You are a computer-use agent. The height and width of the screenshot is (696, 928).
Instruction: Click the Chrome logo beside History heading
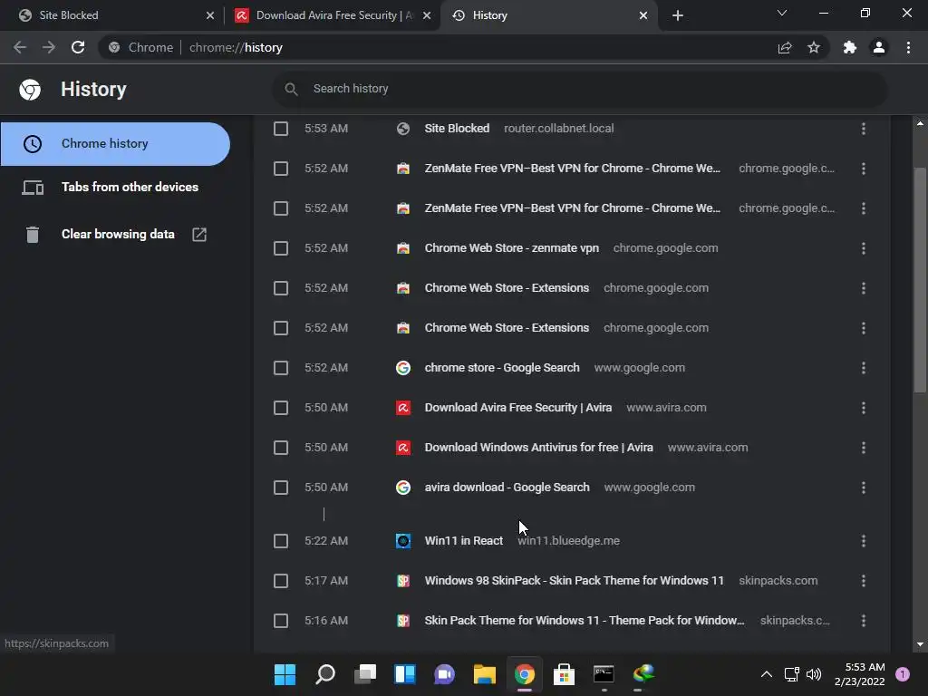tap(30, 90)
